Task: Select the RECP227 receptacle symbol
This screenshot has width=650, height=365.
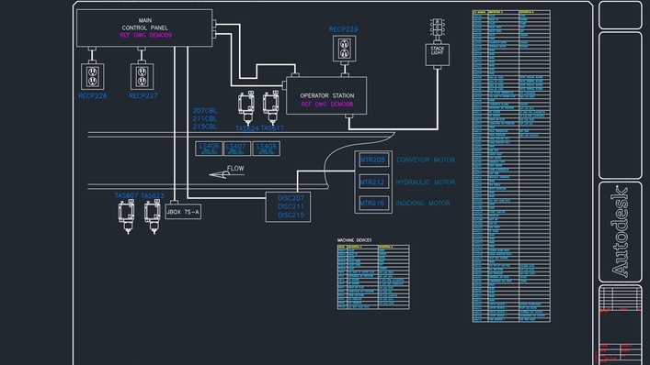Action: pos(143,76)
